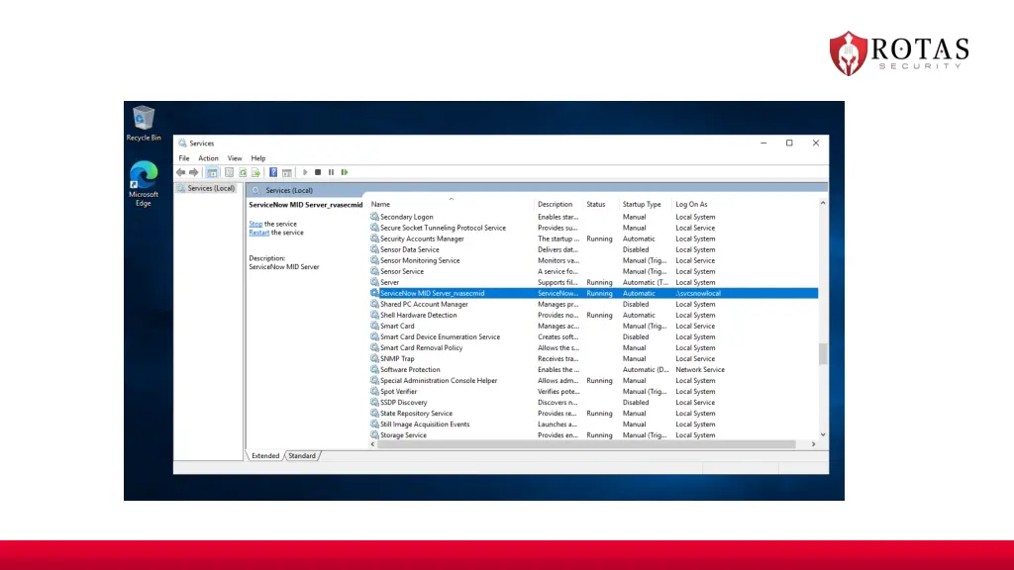Click the gear icon beside Sensor Service

tap(374, 271)
